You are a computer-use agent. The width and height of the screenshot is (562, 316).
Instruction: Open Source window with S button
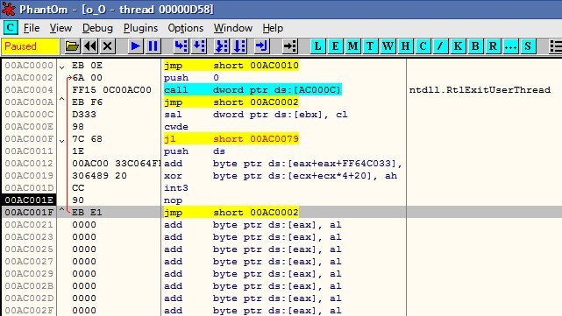(528, 46)
